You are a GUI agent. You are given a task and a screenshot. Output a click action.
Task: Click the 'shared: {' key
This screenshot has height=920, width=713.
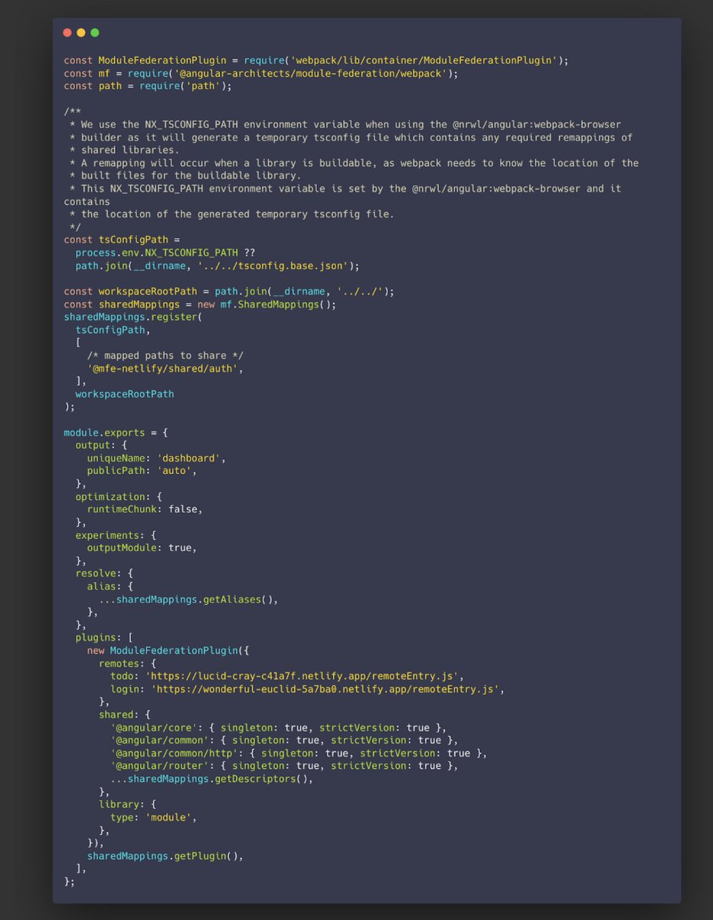[125, 715]
